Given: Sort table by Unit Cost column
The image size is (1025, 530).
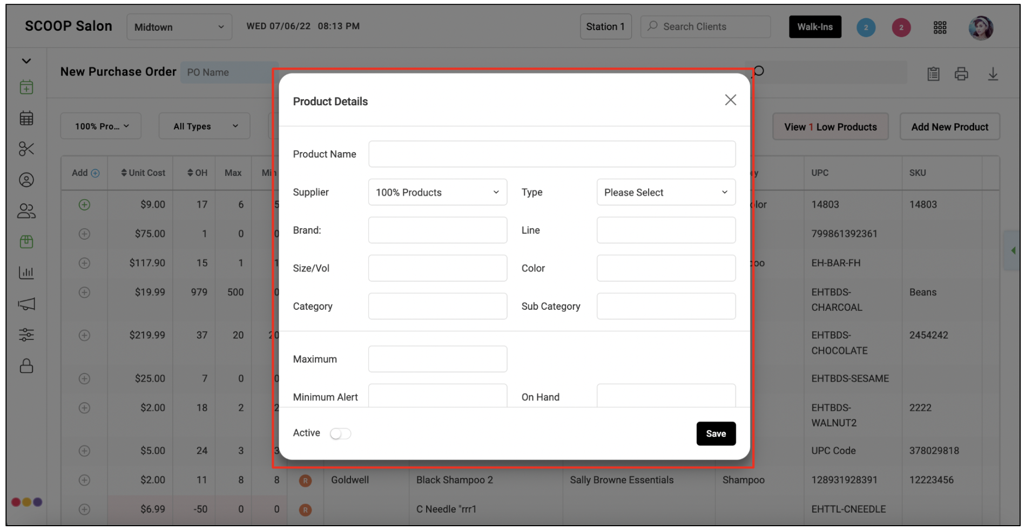Looking at the screenshot, I should [143, 173].
